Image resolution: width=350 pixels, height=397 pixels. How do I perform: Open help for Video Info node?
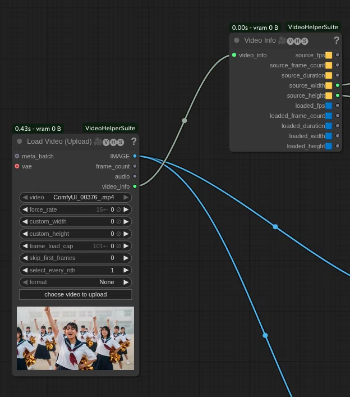click(337, 40)
